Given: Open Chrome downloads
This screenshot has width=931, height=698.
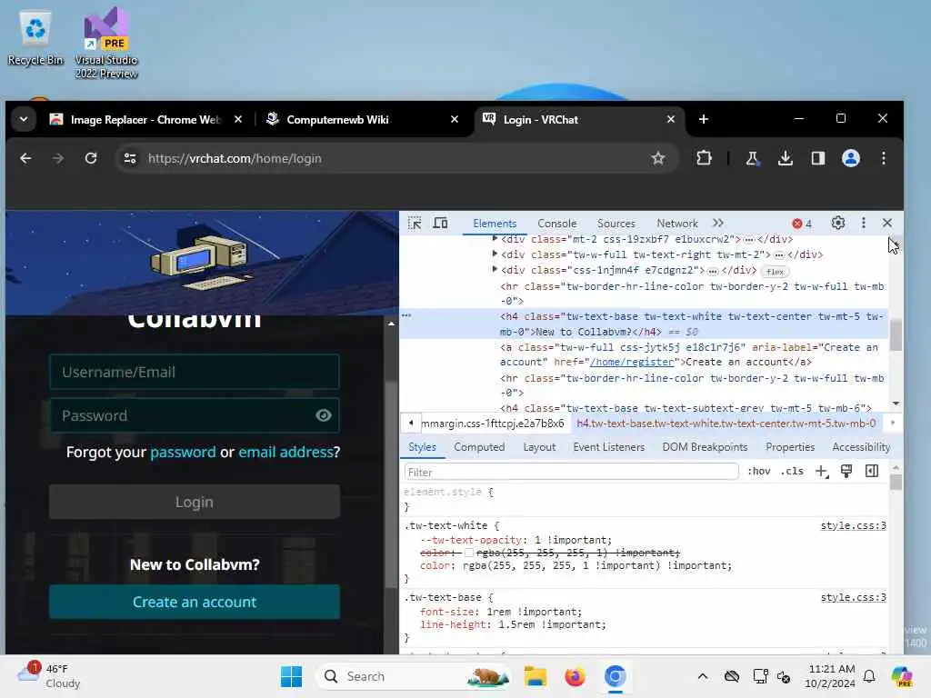Looking at the screenshot, I should coord(785,158).
